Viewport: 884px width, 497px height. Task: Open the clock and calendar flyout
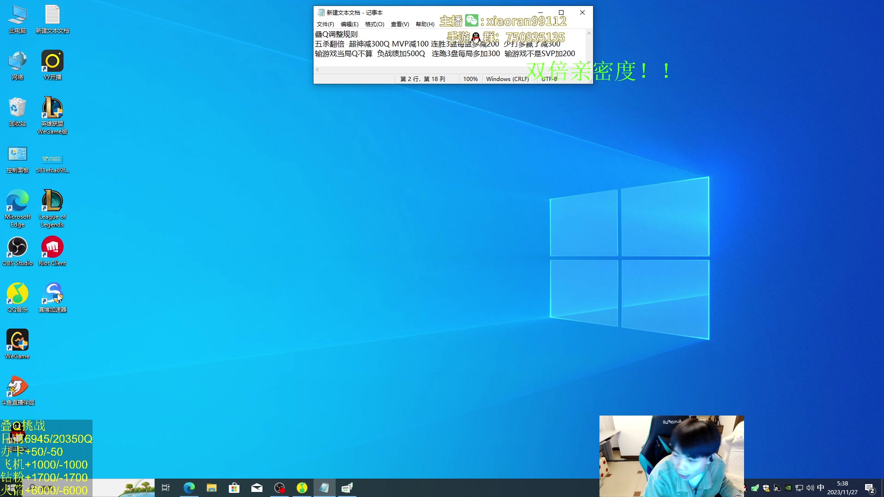click(x=843, y=488)
